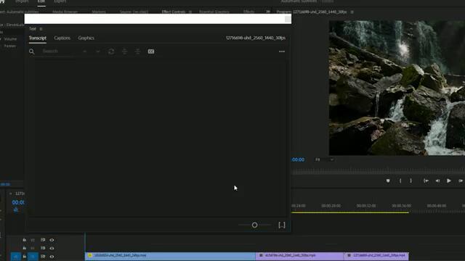This screenshot has width=465, height=261.
Task: Open the Effects panel tab
Action: pos(248,12)
